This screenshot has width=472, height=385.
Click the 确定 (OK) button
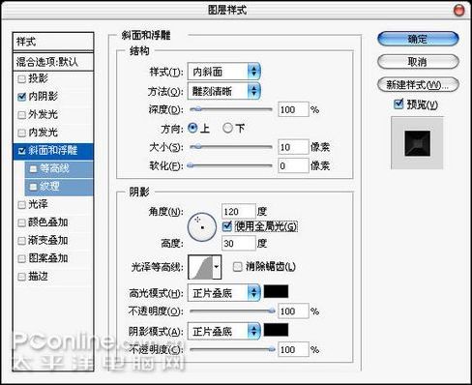418,39
